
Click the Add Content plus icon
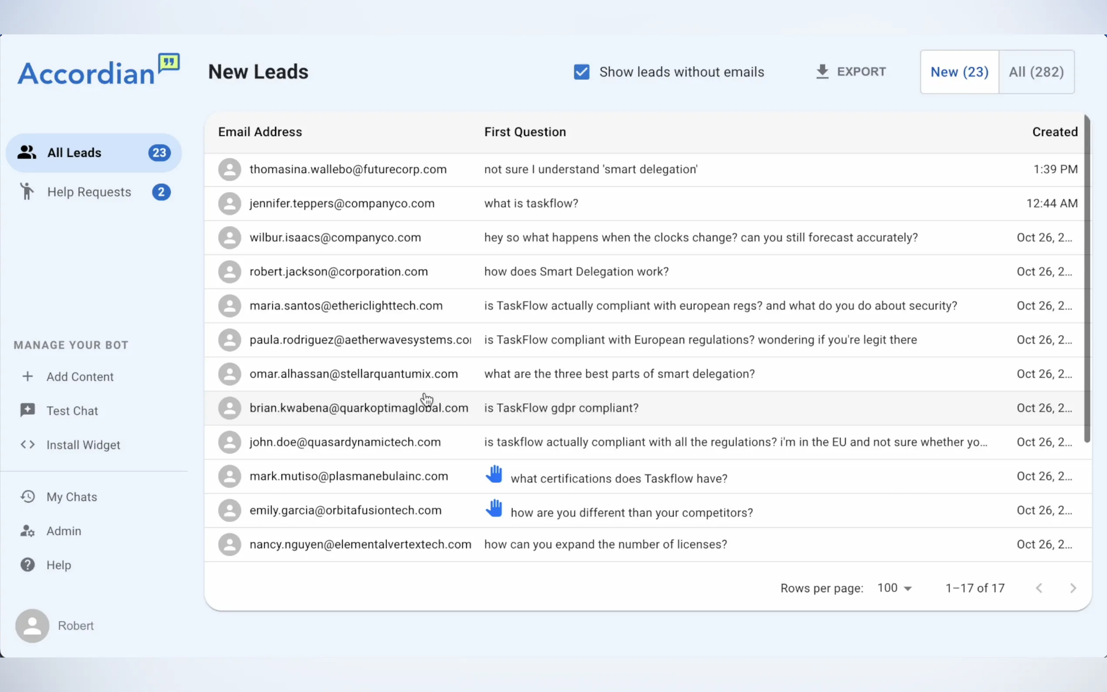27,376
